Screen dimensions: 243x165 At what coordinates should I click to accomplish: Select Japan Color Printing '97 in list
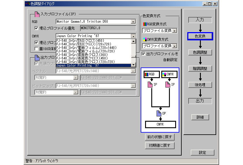[93, 65]
